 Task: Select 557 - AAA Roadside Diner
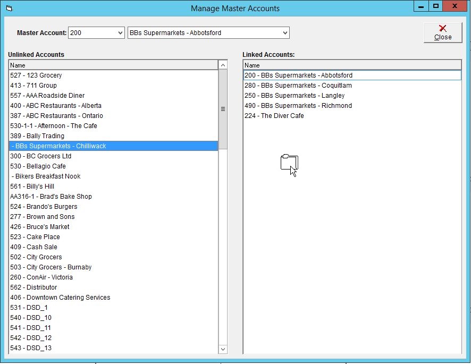point(113,96)
